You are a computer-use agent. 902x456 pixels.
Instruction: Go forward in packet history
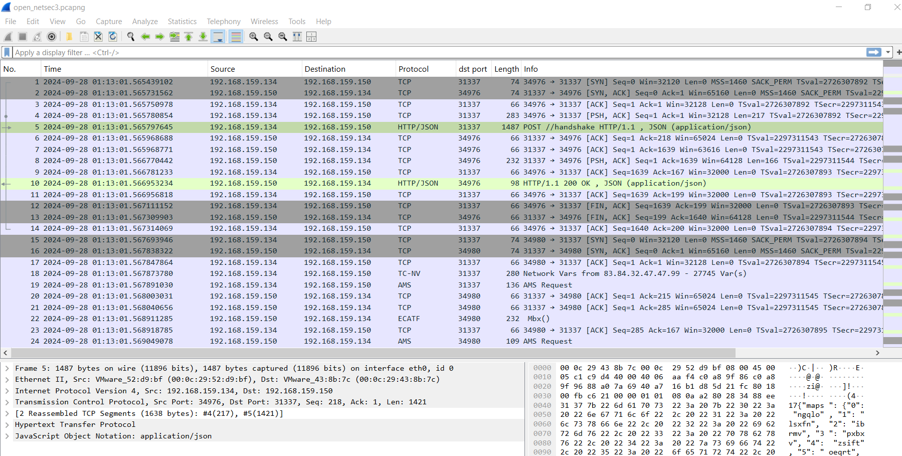(x=160, y=37)
